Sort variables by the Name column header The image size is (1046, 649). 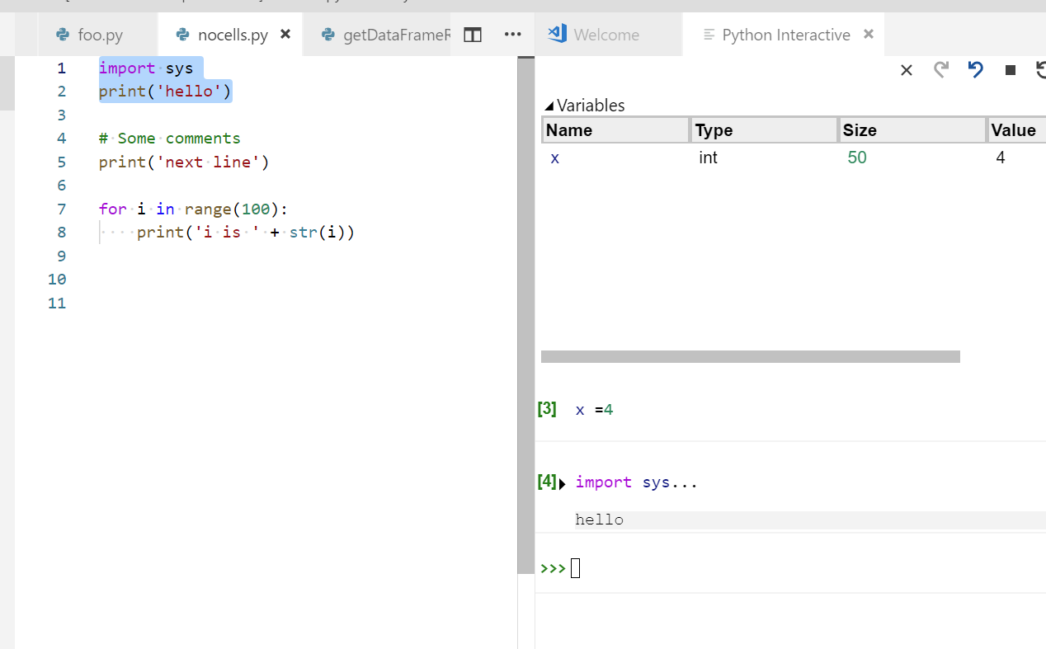click(x=615, y=130)
